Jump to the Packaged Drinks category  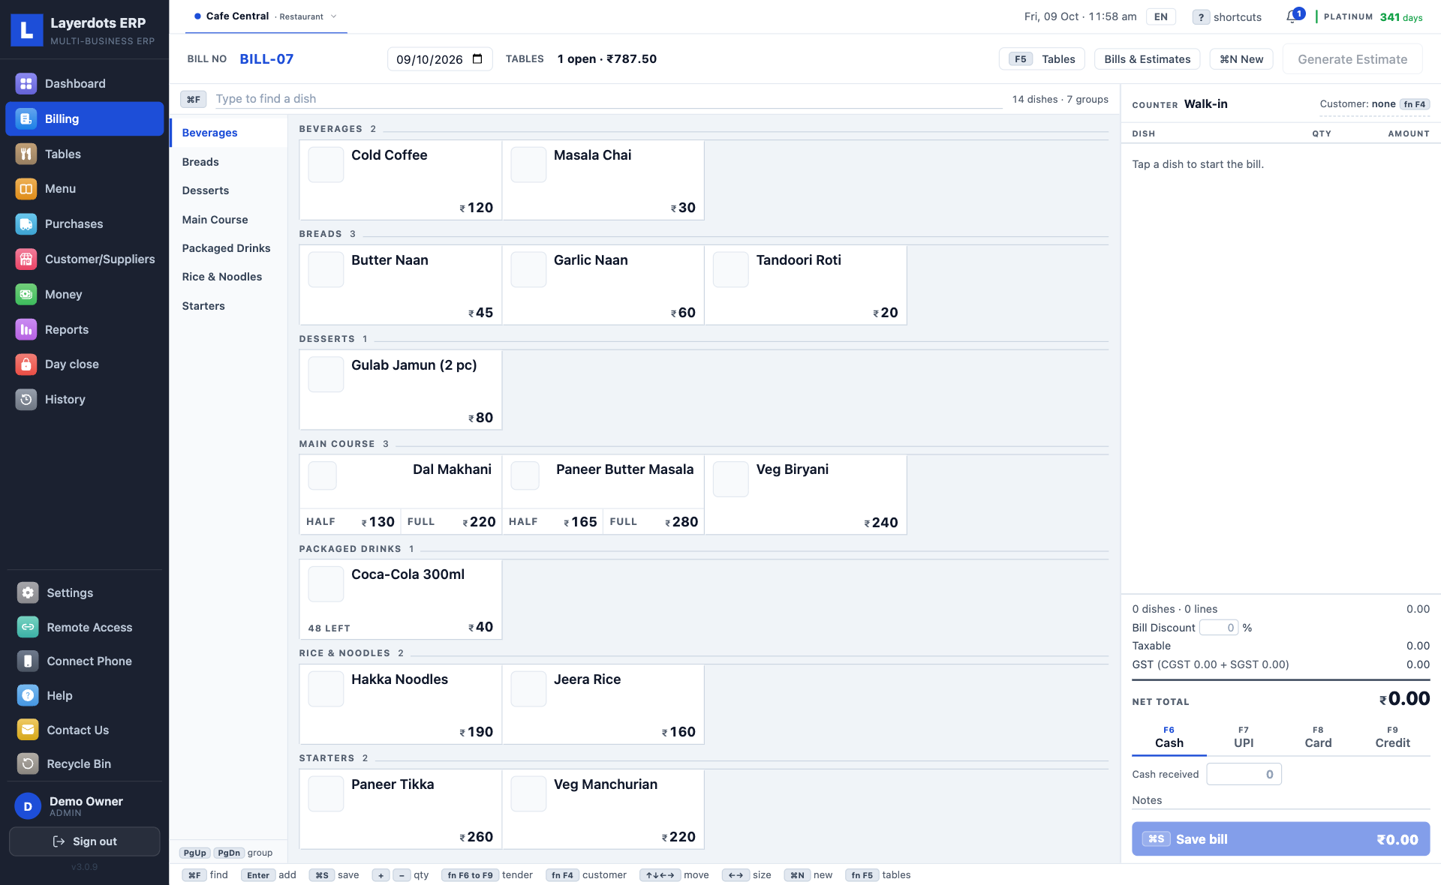[228, 248]
